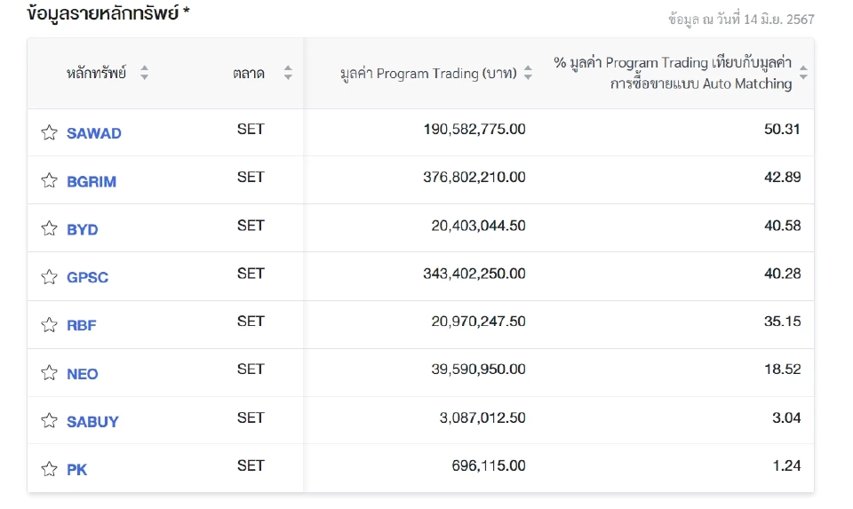Click percentage 35.15 for RBF
This screenshot has width=853, height=509.
point(782,322)
